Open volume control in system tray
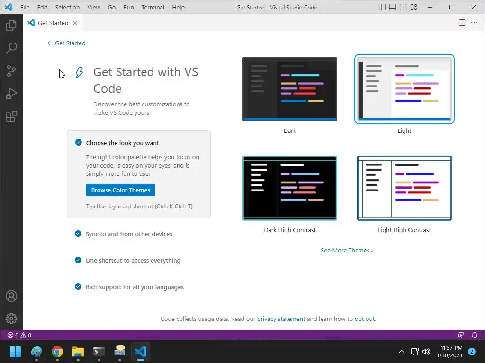The height and width of the screenshot is (363, 485). click(x=426, y=352)
